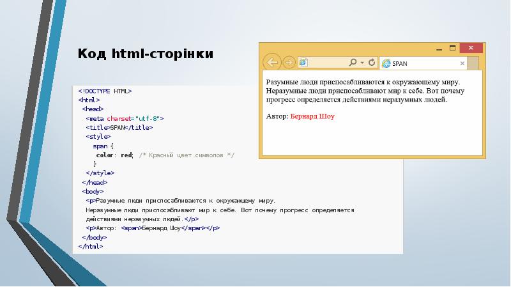
Task: Click the slide heading "Код html-сторінки"
Action: [x=146, y=54]
